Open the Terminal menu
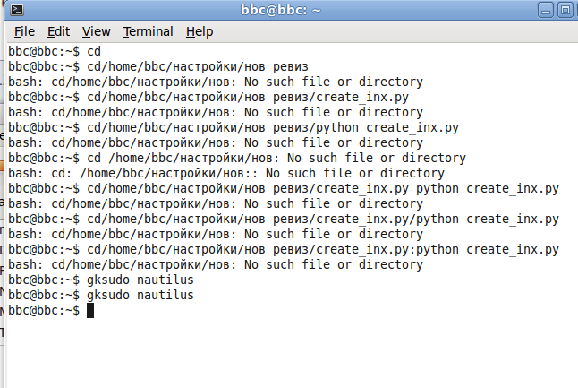 (148, 31)
